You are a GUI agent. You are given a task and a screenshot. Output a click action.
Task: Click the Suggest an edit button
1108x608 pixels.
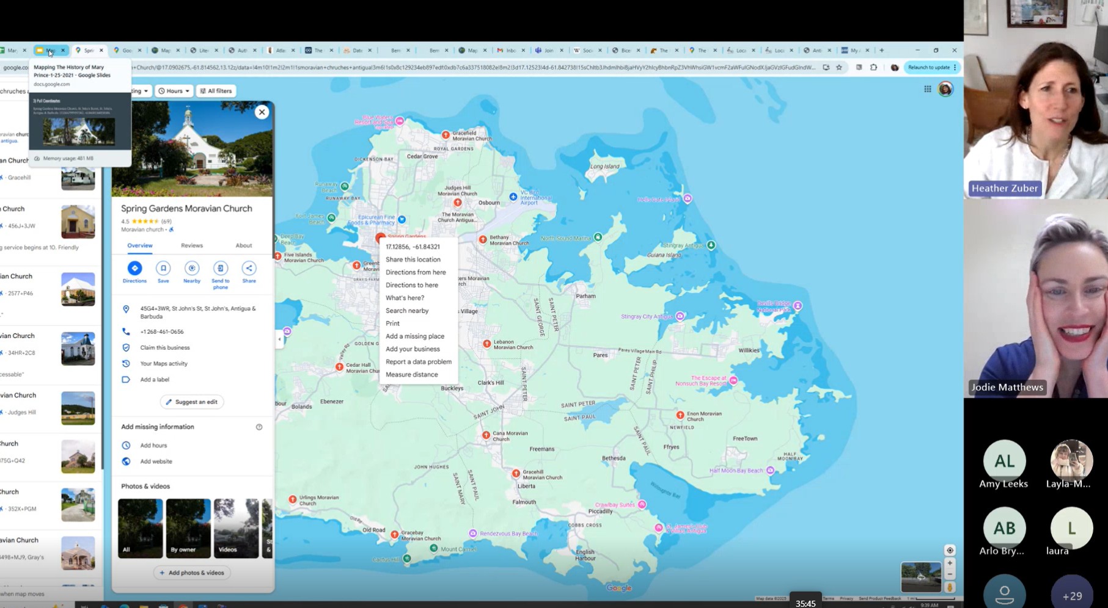pos(192,402)
